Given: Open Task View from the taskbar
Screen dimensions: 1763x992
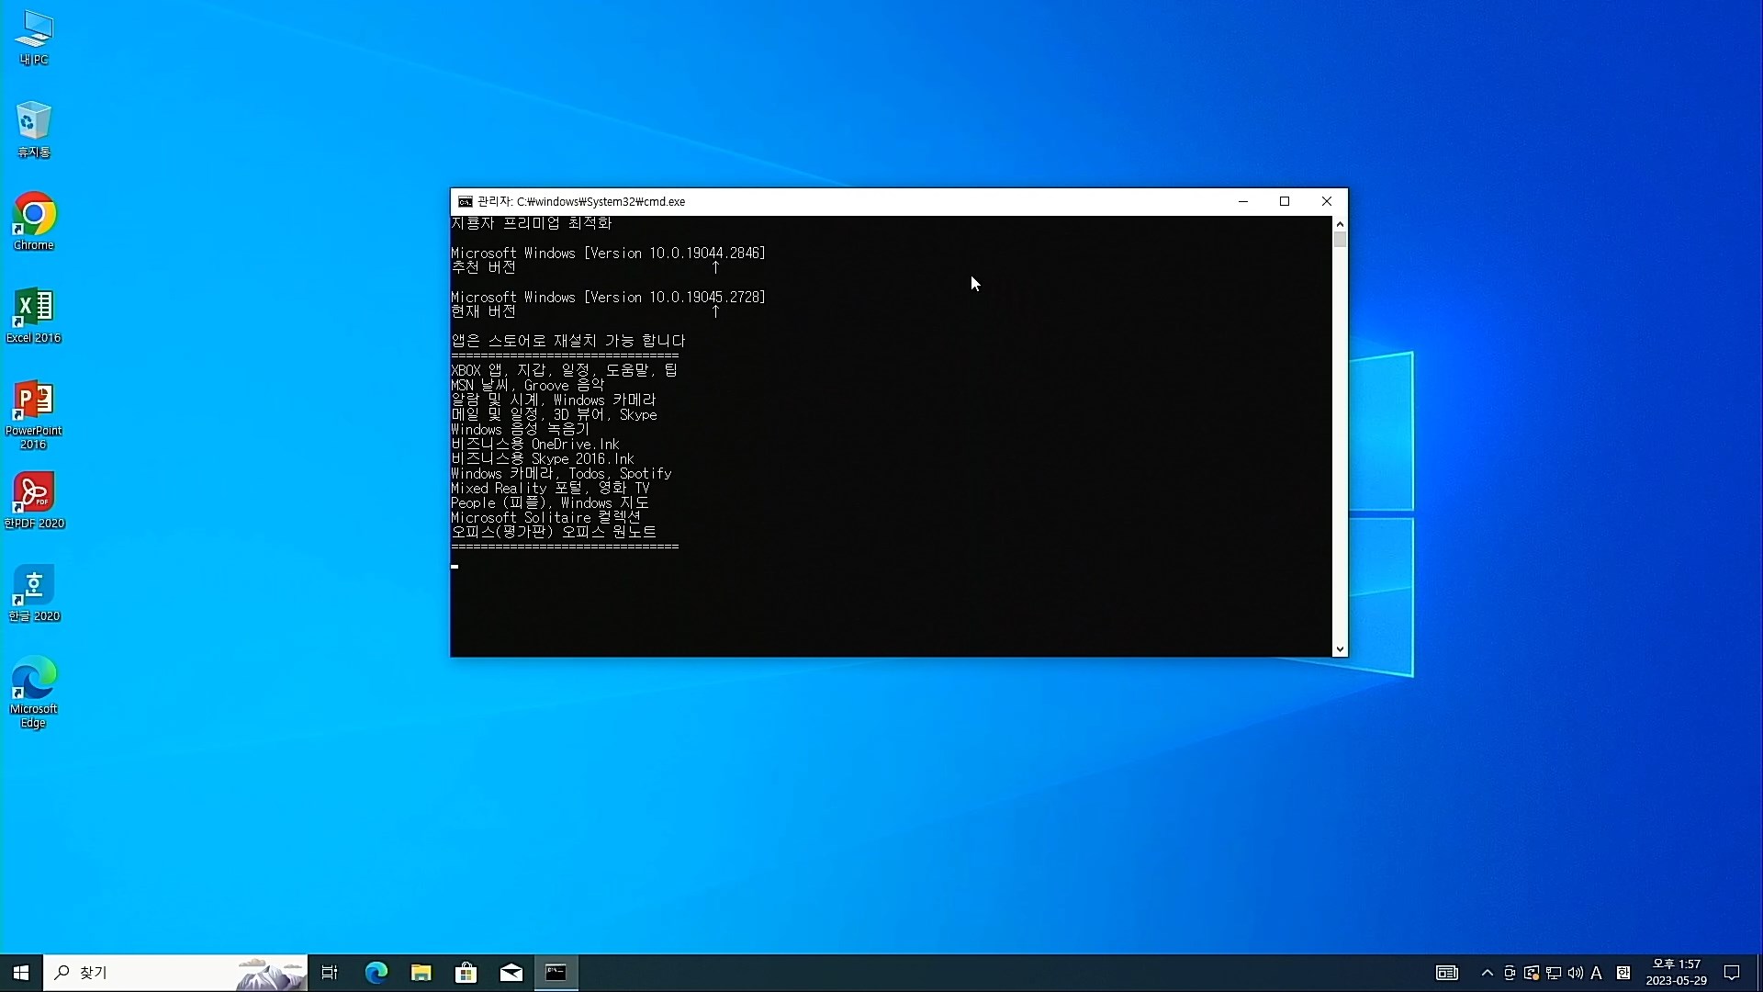Looking at the screenshot, I should [x=330, y=973].
